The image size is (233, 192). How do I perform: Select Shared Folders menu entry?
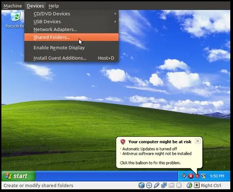tap(71, 37)
